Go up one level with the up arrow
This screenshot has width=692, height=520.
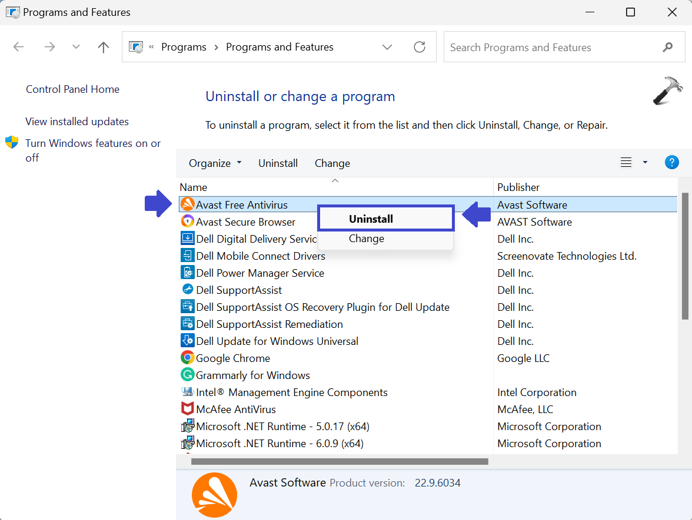click(x=104, y=47)
